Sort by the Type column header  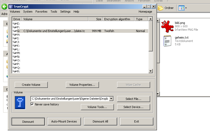[x=141, y=19]
